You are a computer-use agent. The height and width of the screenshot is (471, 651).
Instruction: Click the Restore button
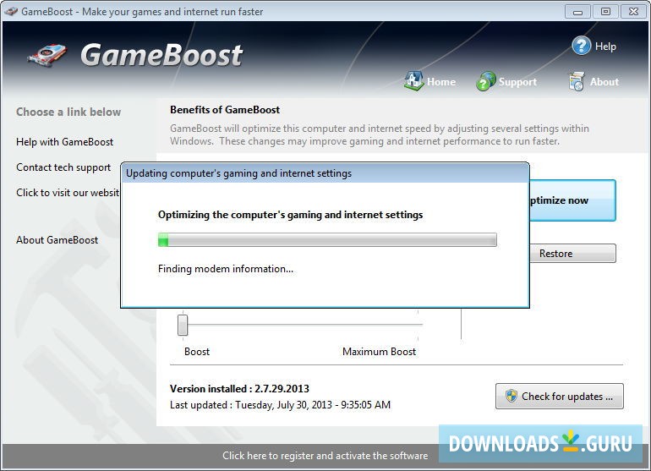coord(572,254)
